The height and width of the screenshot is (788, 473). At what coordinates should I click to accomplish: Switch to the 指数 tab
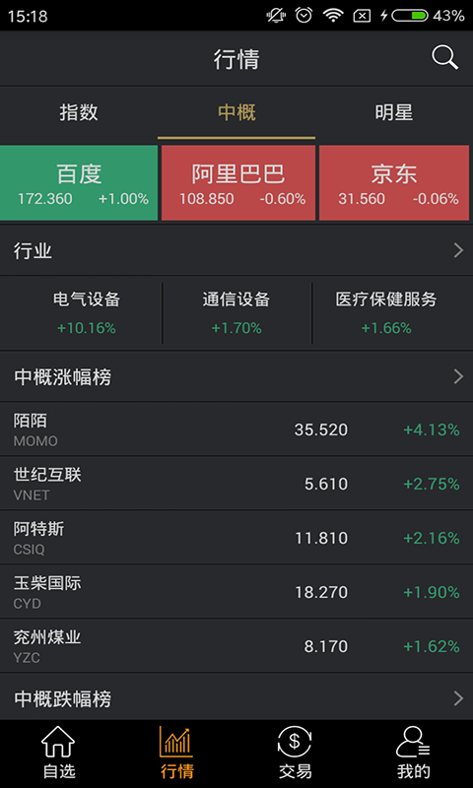79,112
